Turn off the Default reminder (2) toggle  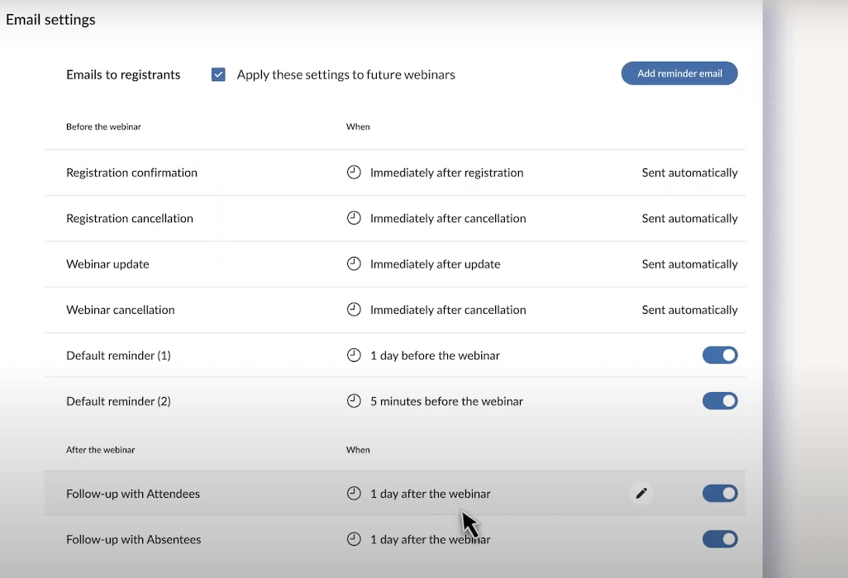[720, 400]
